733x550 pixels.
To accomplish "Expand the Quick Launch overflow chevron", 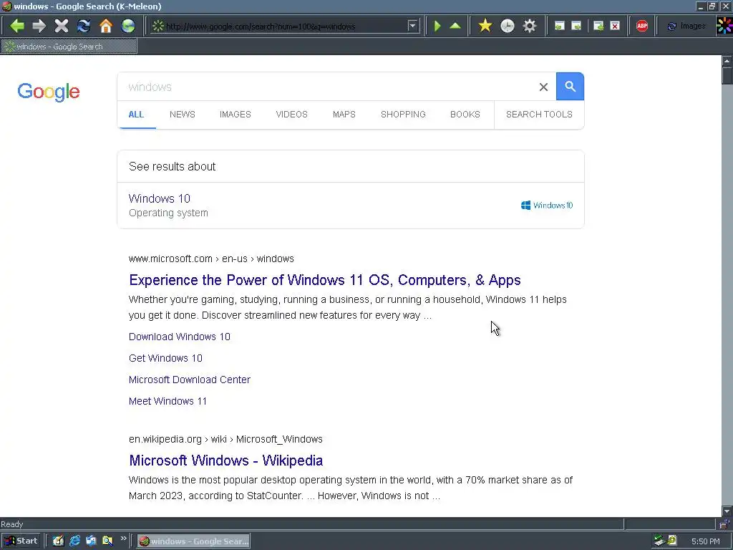I will pyautogui.click(x=123, y=539).
